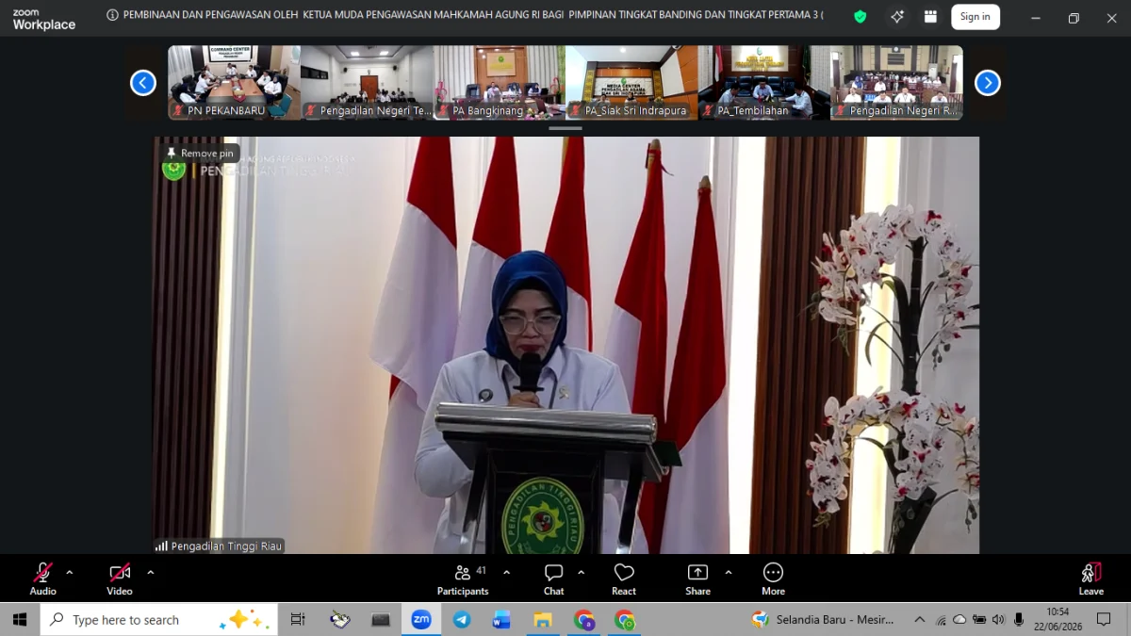1131x636 pixels.
Task: Open the notification center icon
Action: 1104,619
